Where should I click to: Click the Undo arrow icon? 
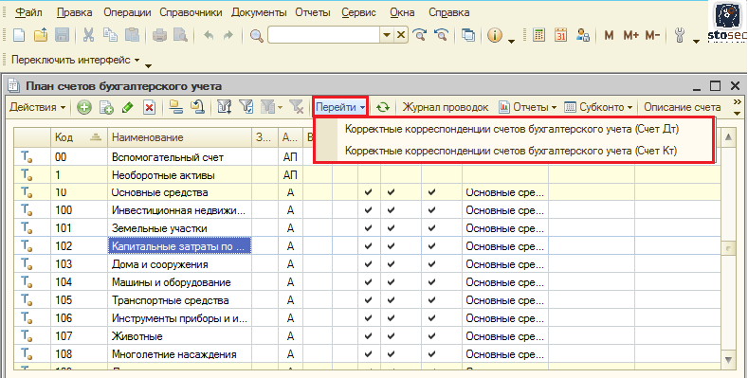click(208, 35)
